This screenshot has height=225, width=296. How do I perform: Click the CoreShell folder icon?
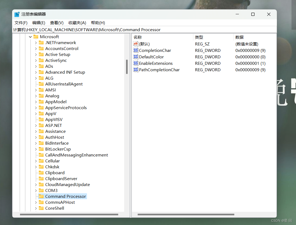(41, 208)
